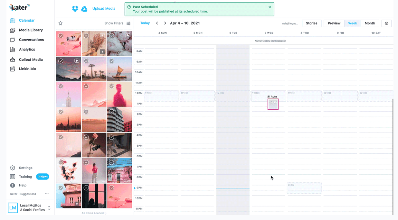Open the Training checklist icon

pos(13,177)
